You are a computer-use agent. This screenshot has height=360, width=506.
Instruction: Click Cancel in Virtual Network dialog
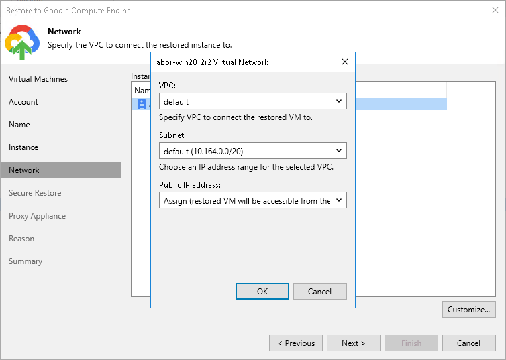coord(320,292)
